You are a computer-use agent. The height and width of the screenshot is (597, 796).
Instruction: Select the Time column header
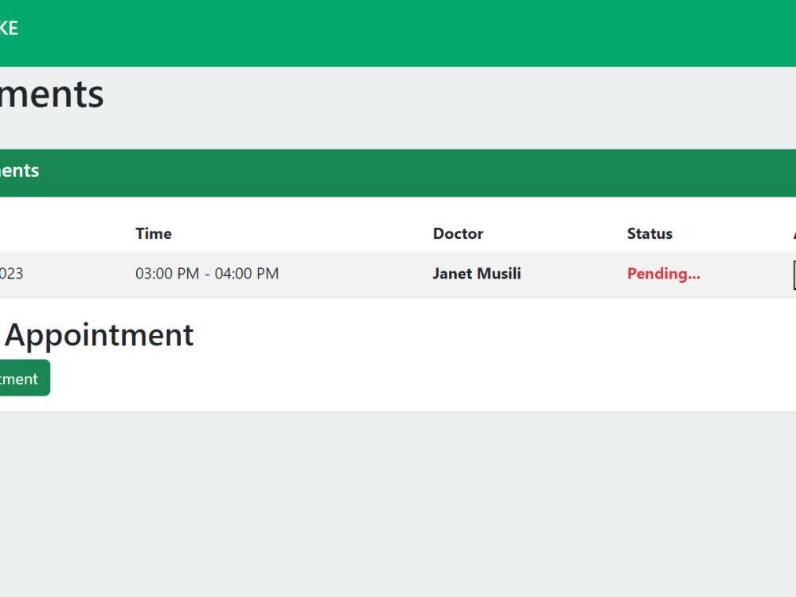coord(153,233)
